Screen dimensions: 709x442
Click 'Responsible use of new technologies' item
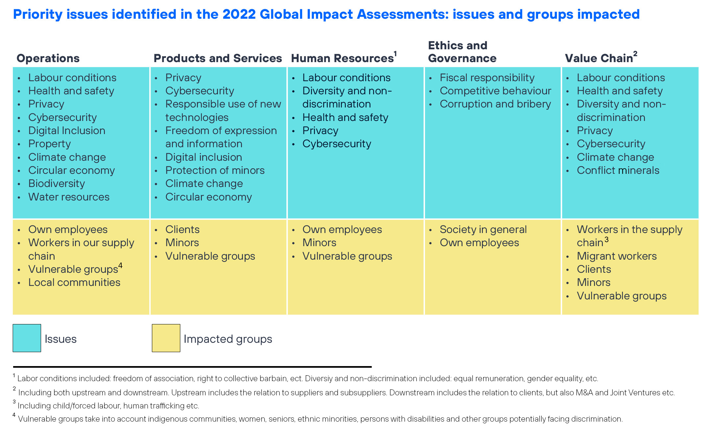tap(223, 110)
